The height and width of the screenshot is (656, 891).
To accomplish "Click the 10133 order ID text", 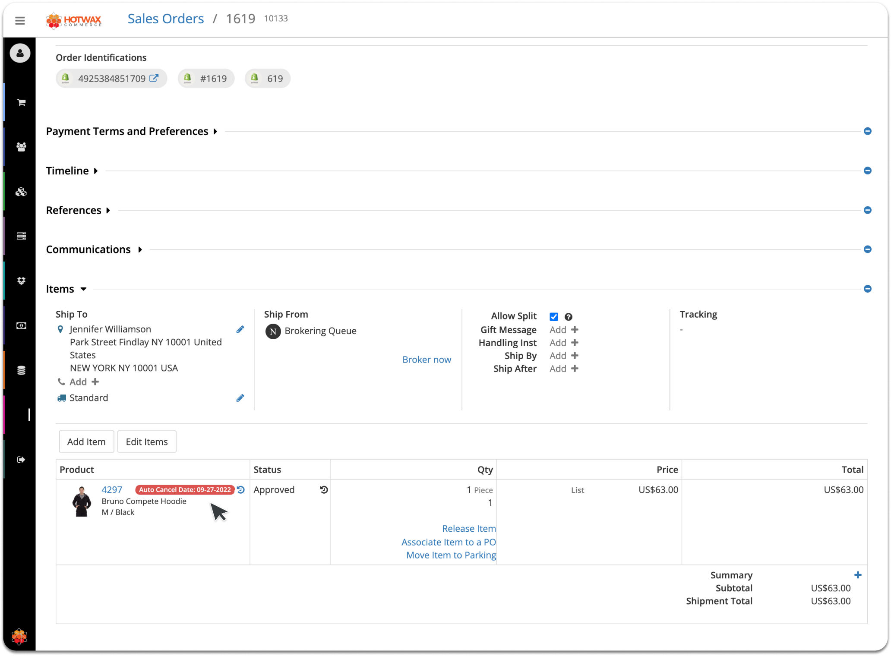I will tap(276, 18).
